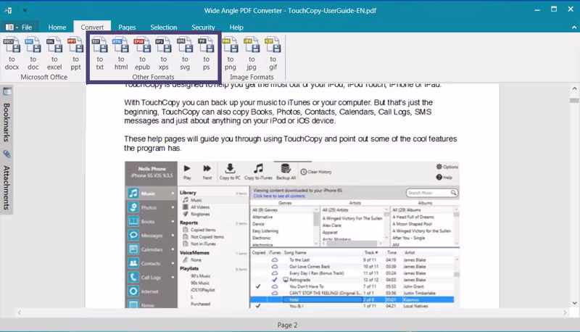Image resolution: width=580 pixels, height=332 pixels.
Task: Convert the PDF to svg
Action: click(185, 54)
